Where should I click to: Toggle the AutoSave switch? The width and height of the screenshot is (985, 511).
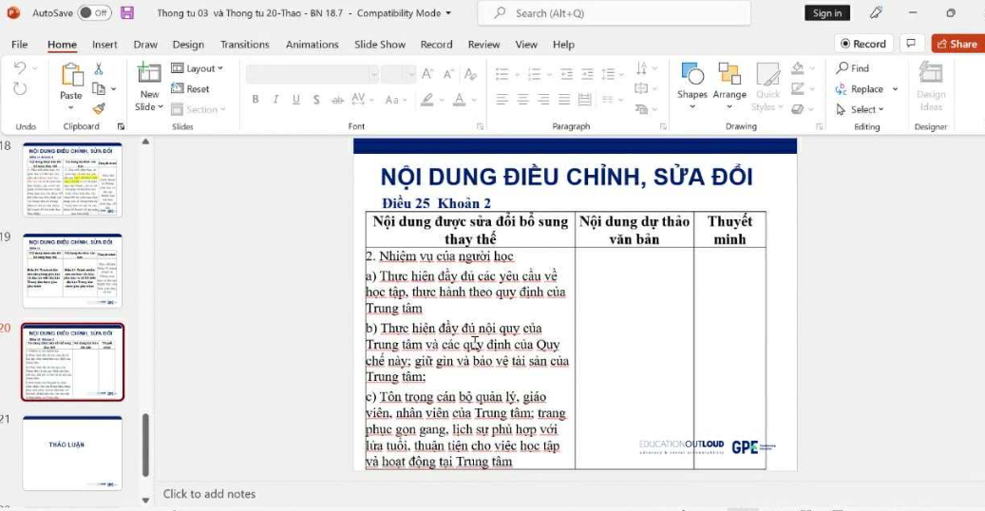point(94,13)
